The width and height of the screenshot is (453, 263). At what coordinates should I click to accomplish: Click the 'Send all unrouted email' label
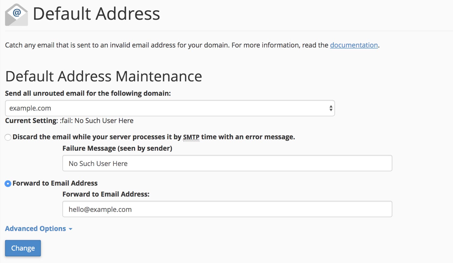pyautogui.click(x=88, y=93)
